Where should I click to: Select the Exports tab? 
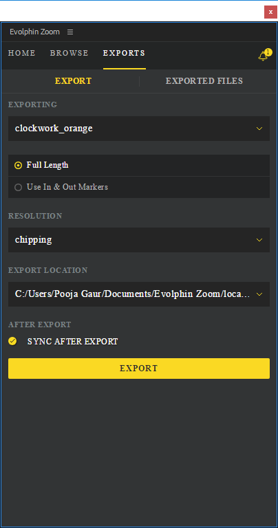(124, 53)
